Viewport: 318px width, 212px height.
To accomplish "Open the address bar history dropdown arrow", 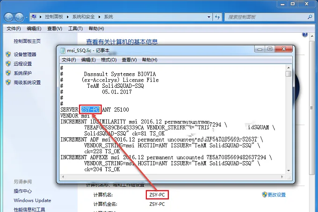I will 209,17.
